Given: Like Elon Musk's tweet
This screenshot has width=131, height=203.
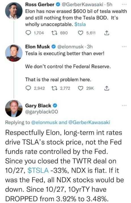Looking at the screenshot, I should (x=81, y=88).
